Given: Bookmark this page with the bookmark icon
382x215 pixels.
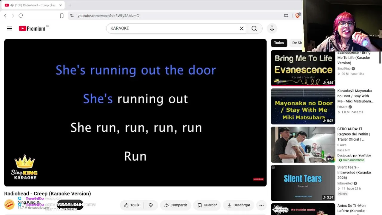Looking at the screenshot, I should tap(62, 16).
